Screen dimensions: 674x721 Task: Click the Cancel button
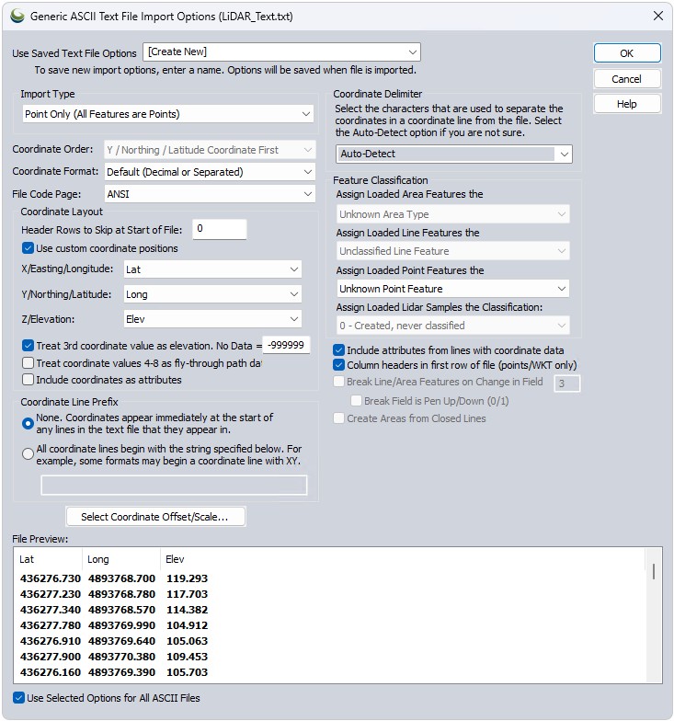tap(627, 79)
